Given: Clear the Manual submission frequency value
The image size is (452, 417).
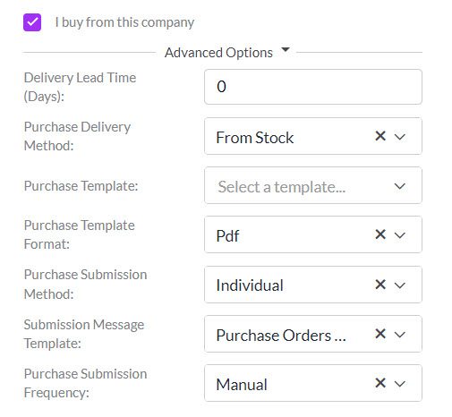Looking at the screenshot, I should click(x=380, y=383).
